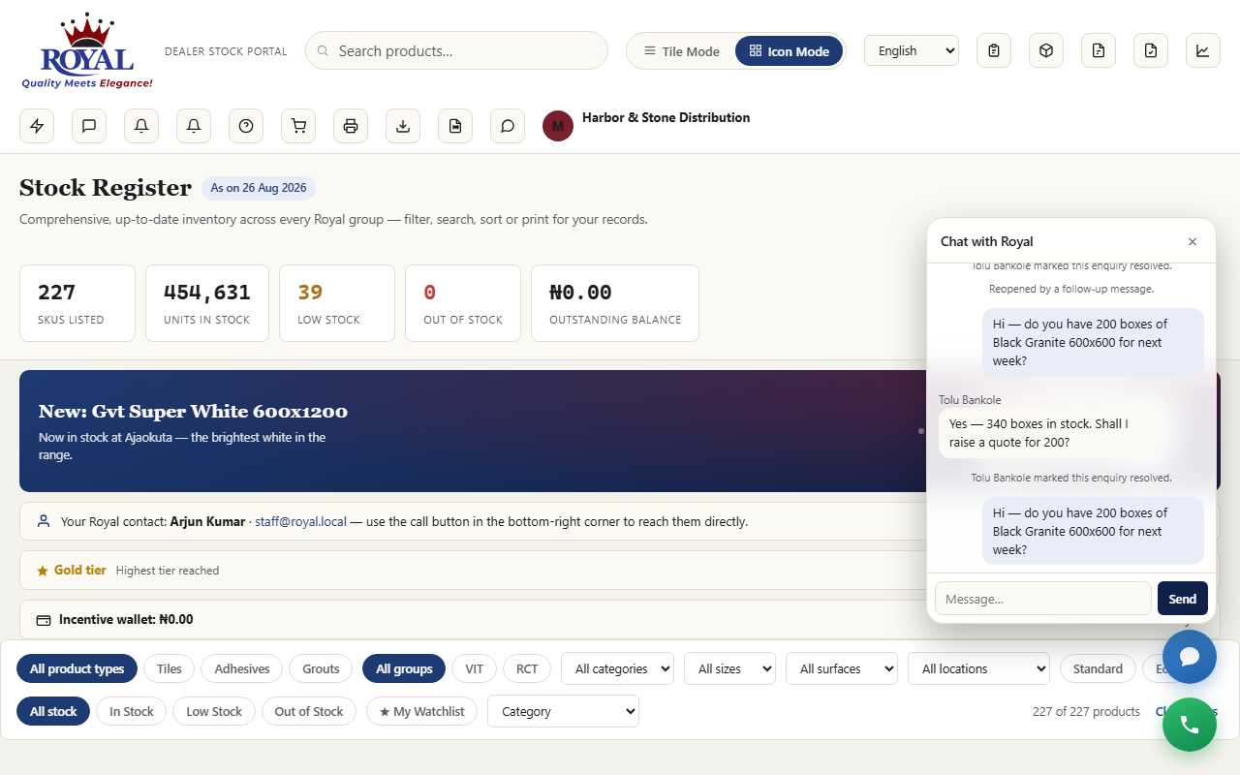1240x775 pixels.
Task: Switch to Tile Mode view
Action: click(682, 51)
